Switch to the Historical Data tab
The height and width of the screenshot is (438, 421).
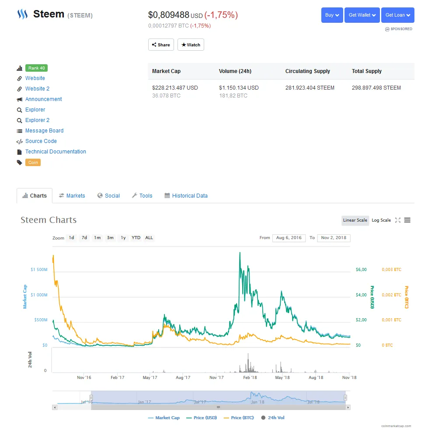click(186, 196)
